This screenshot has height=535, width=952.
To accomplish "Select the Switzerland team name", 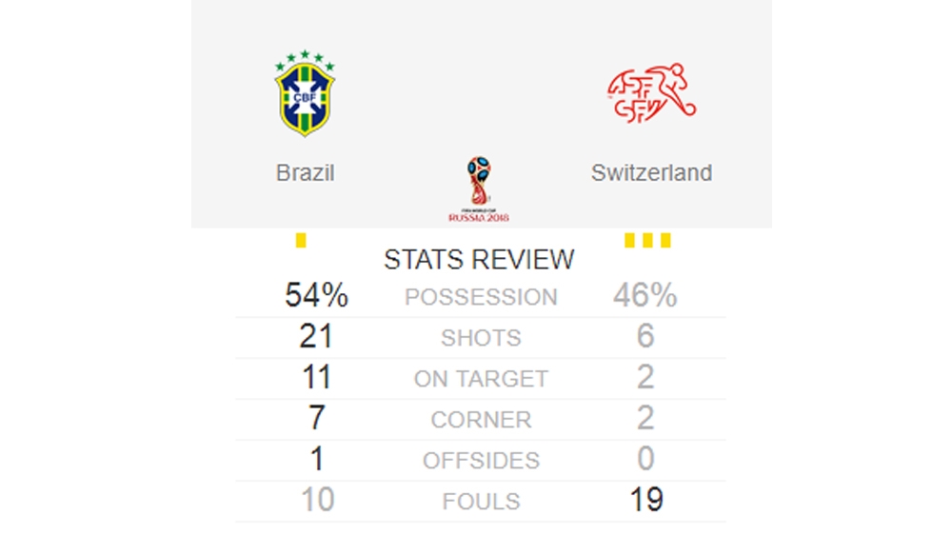I will (651, 173).
